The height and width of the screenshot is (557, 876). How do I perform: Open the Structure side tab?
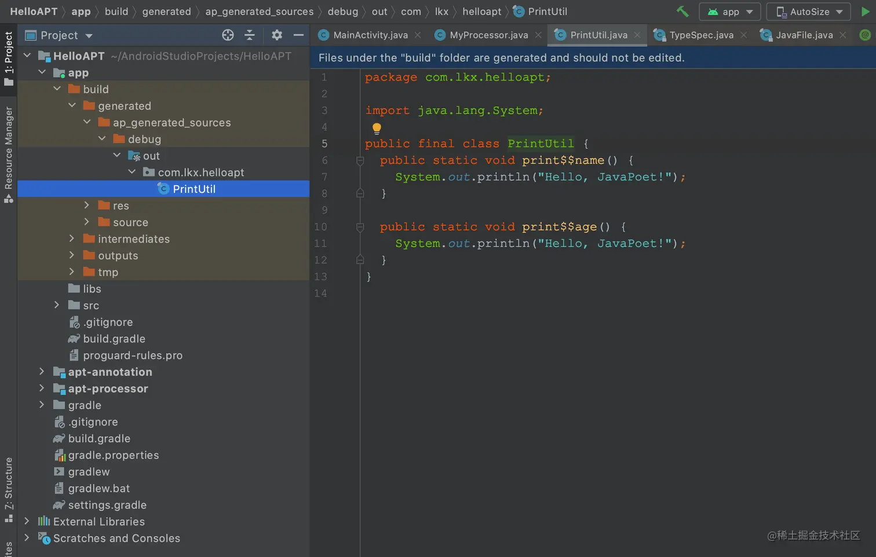(9, 489)
